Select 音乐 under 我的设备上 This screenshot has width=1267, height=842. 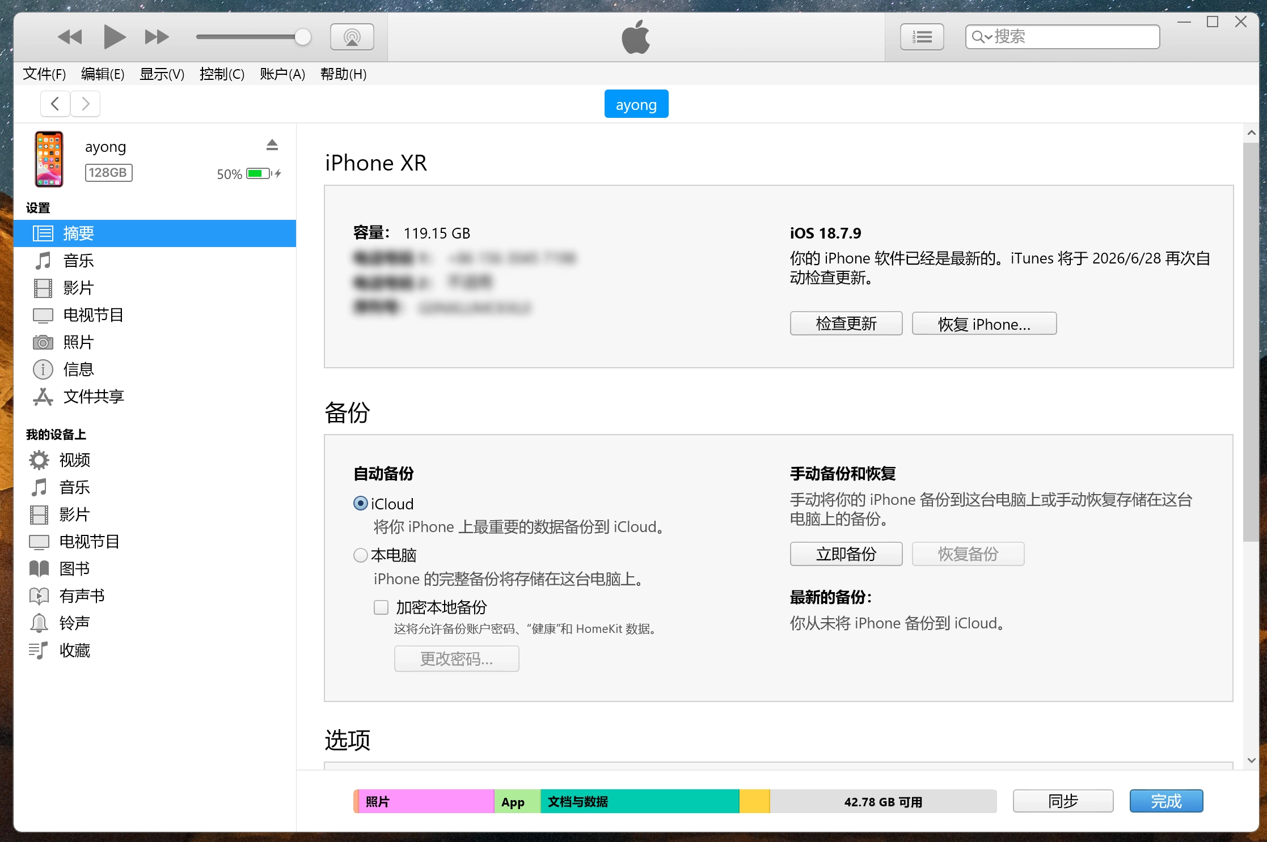click(155, 487)
